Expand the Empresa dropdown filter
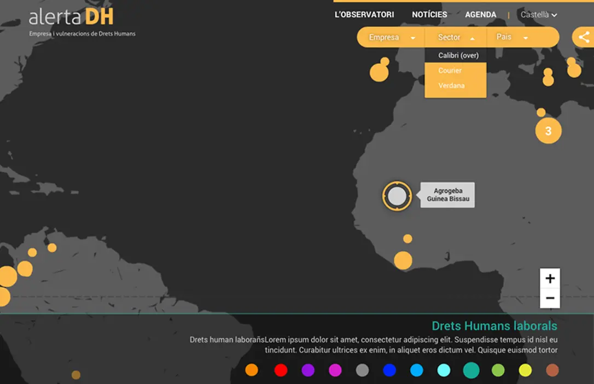Screen dimensions: 594x384 tap(391, 37)
